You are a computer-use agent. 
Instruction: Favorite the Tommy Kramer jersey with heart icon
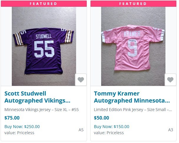[x=170, y=80]
